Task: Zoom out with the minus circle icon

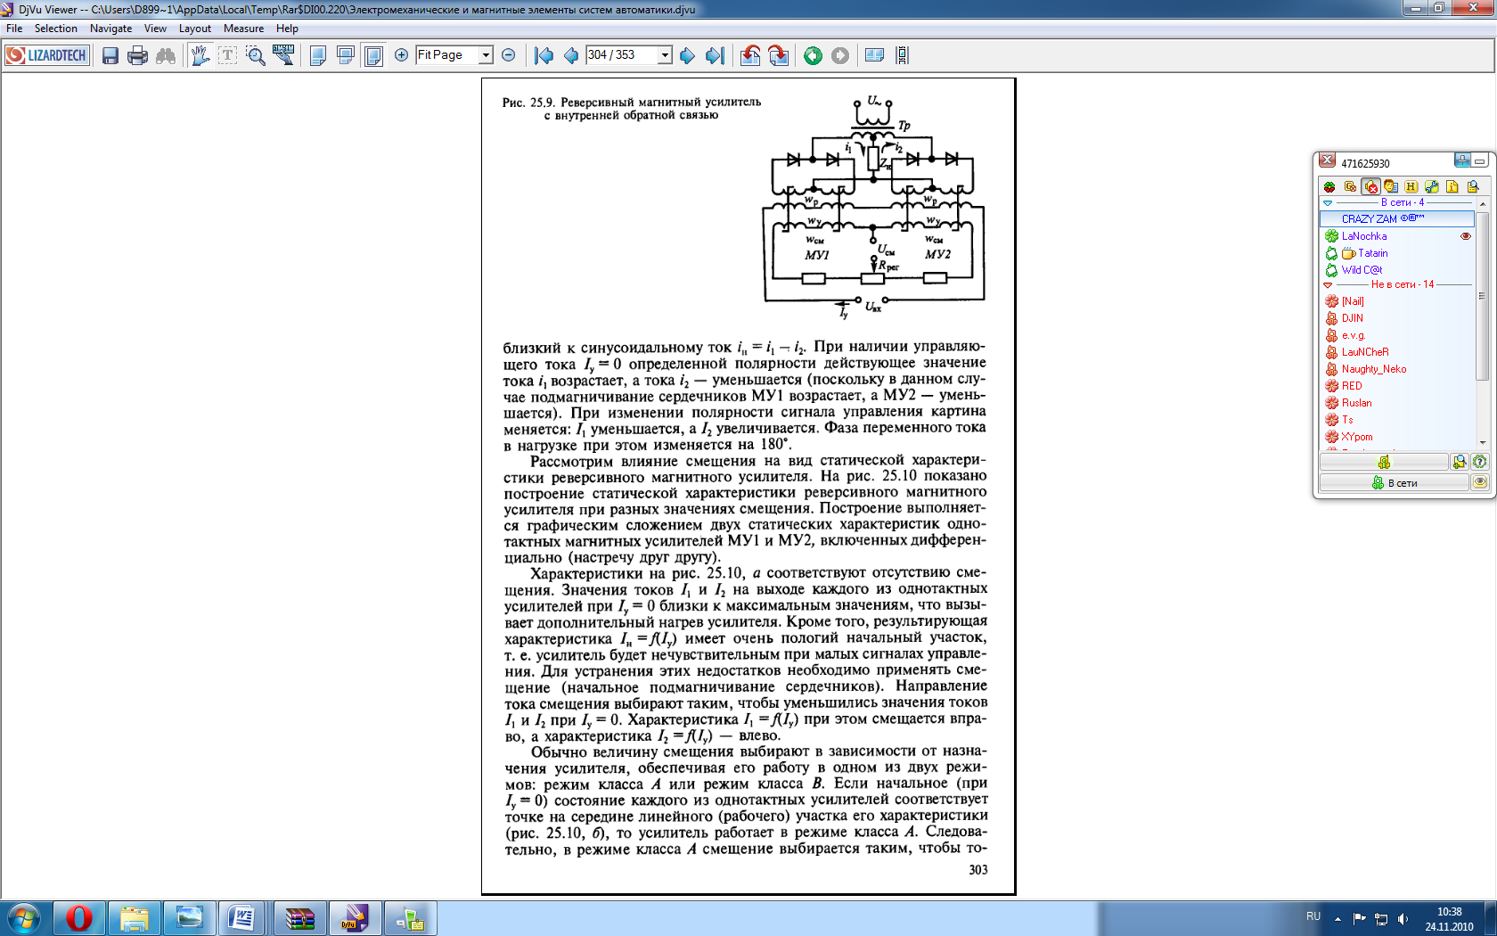Action: point(509,55)
